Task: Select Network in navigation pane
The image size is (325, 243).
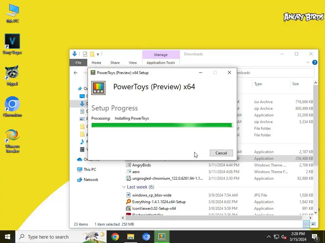Action: (88, 180)
